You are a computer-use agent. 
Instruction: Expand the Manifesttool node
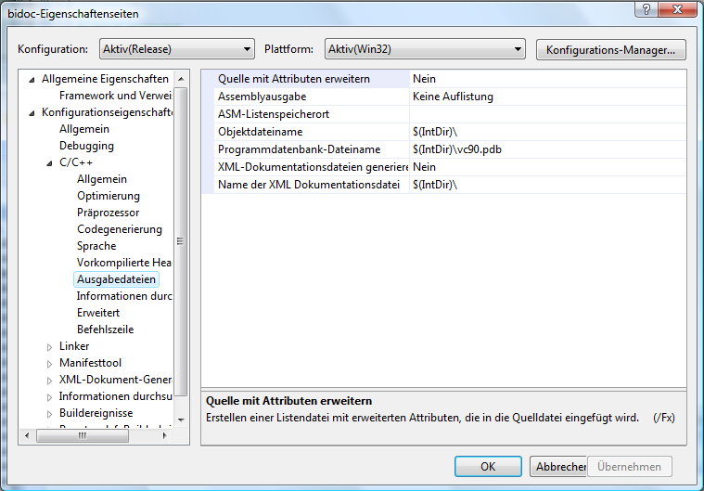tap(50, 363)
